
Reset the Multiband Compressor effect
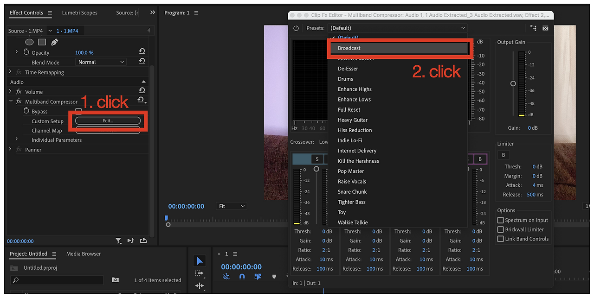[141, 100]
